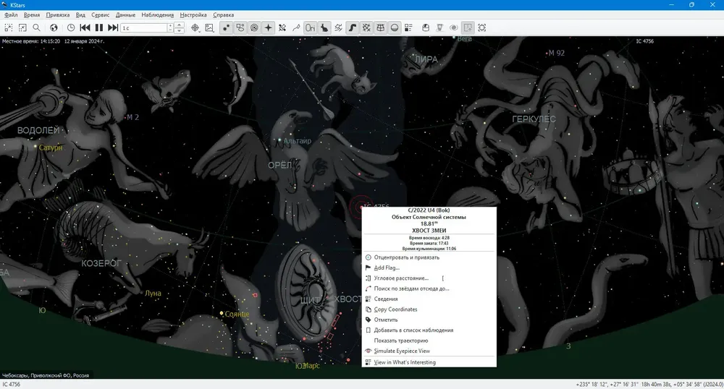Toggle the horizon ground display

pyautogui.click(x=395, y=27)
